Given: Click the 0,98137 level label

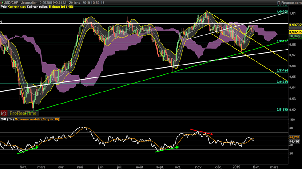Looking at the screenshot, I should [282, 42].
